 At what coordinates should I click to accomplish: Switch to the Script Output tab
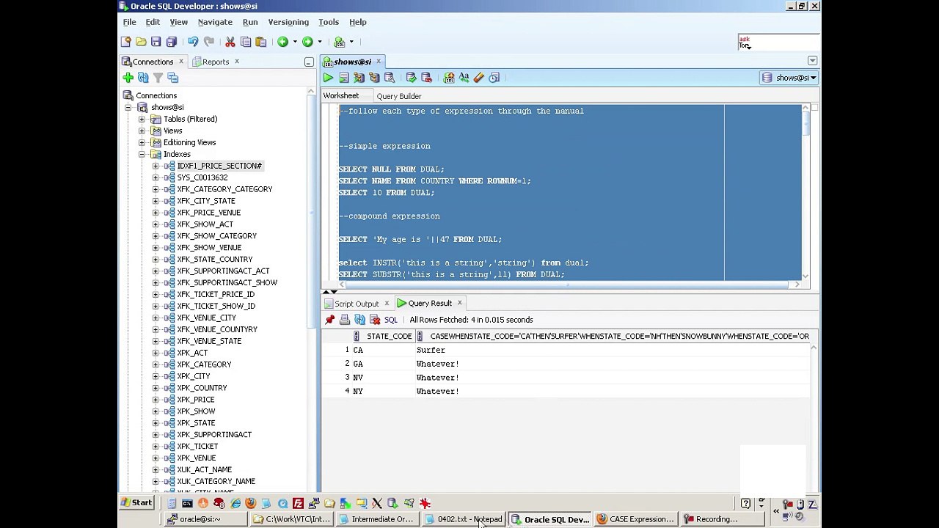(357, 304)
